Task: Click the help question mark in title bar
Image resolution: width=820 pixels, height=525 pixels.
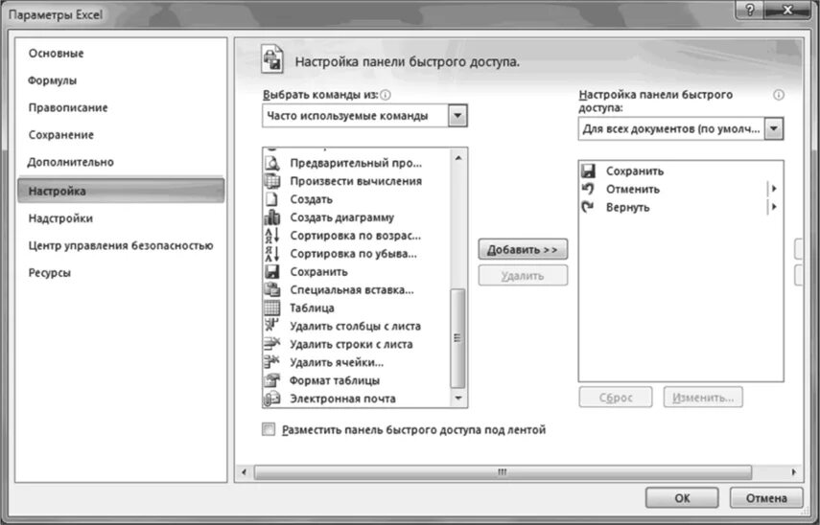Action: (x=749, y=10)
